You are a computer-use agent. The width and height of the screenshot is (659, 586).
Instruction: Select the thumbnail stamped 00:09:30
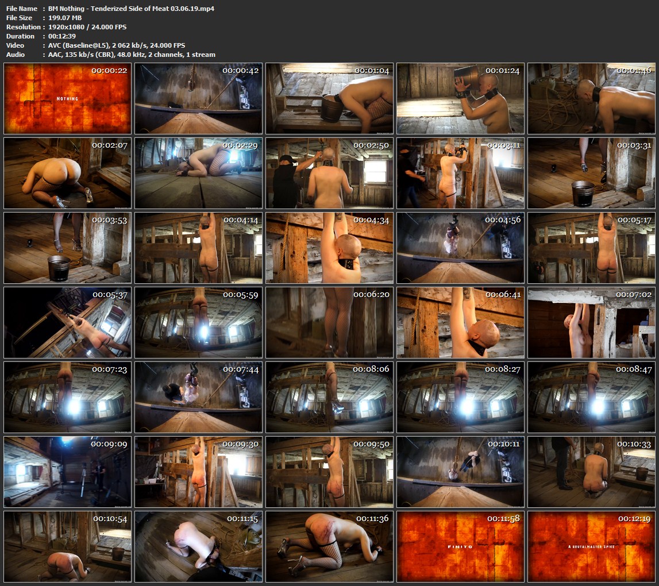coord(198,472)
